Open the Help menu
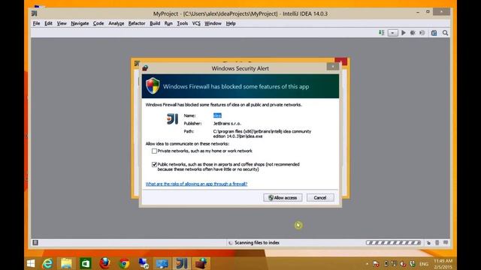Image resolution: width=481 pixels, height=270 pixels. point(231,23)
